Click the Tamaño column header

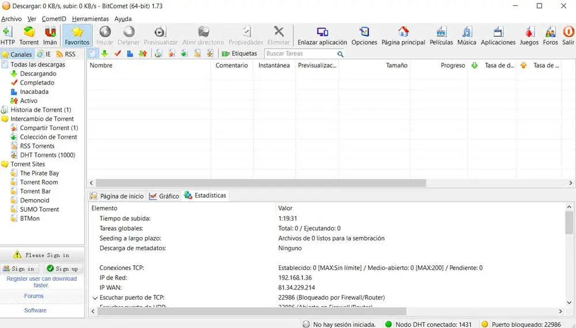pos(374,65)
